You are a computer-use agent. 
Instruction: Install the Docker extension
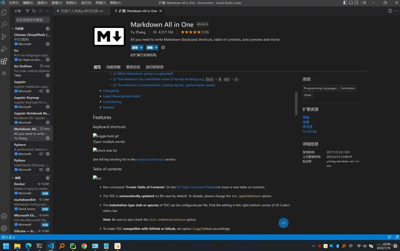pyautogui.click(x=45, y=193)
